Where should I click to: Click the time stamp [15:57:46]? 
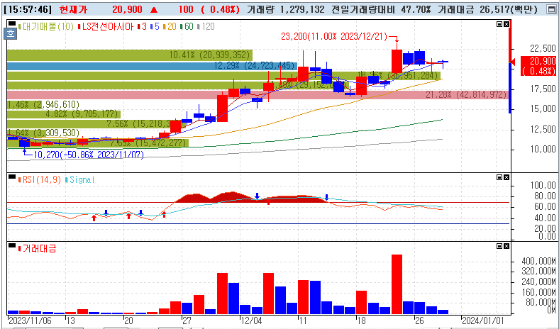point(28,10)
